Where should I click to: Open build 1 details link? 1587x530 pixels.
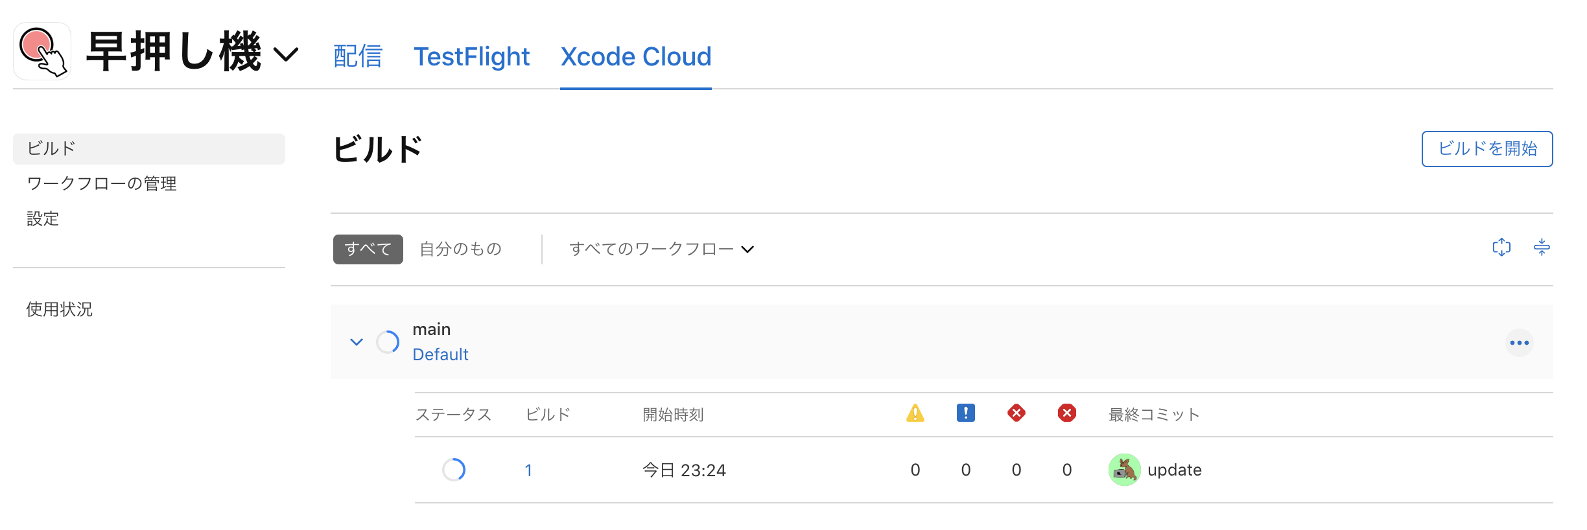coord(529,470)
